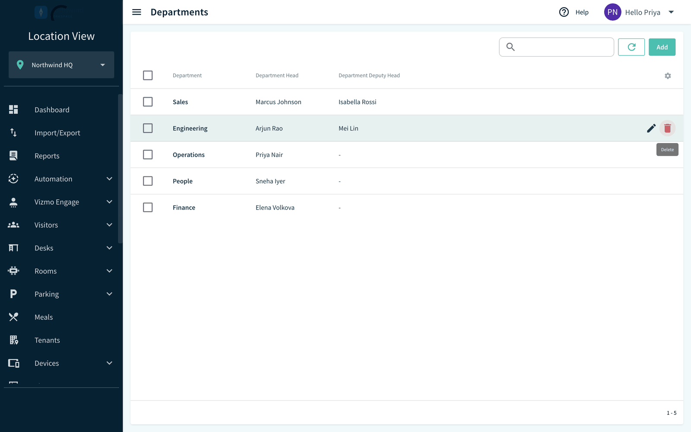Expand the Desks submenu chevron
This screenshot has height=432, width=691.
(109, 248)
